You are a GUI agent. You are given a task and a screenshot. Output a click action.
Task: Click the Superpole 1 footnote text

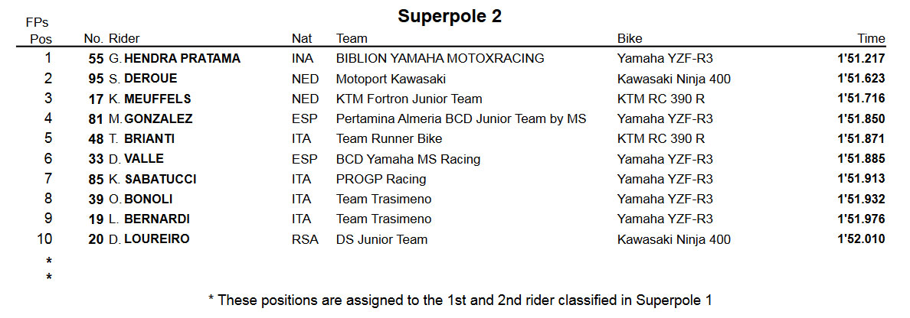[460, 300]
